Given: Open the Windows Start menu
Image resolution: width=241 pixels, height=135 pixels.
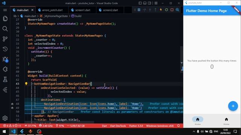Looking at the screenshot, I should click(x=4, y=132).
